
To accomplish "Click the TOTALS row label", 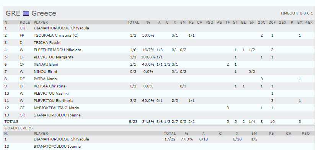I will 11,121.
